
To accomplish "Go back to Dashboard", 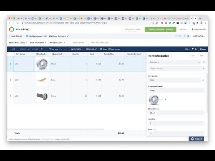I will [x=15, y=36].
